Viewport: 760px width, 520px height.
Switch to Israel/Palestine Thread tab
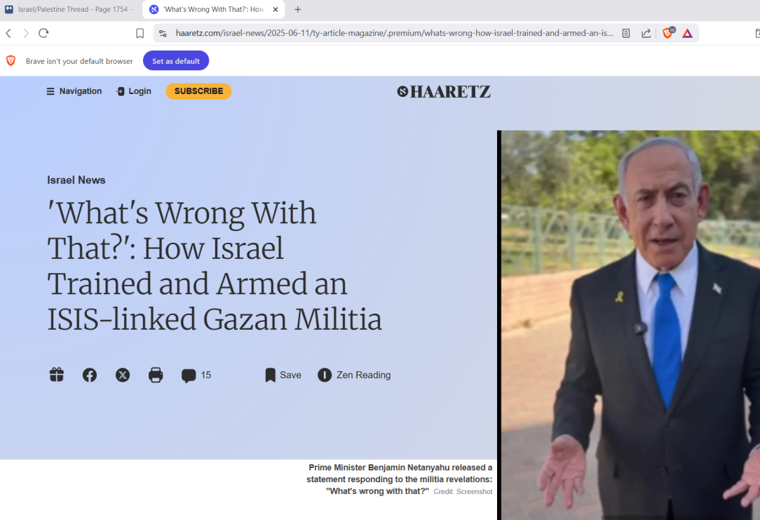coord(70,9)
